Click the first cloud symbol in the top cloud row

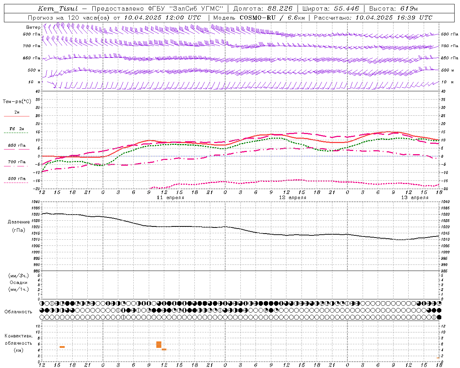pyautogui.click(x=42, y=304)
